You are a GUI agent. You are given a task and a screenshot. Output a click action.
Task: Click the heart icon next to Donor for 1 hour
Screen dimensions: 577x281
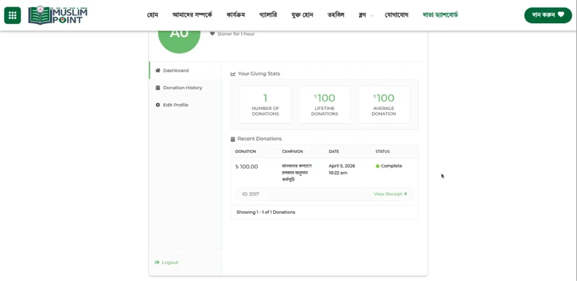pos(212,34)
